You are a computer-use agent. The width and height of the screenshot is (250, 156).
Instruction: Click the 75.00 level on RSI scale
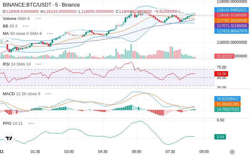click(222, 67)
